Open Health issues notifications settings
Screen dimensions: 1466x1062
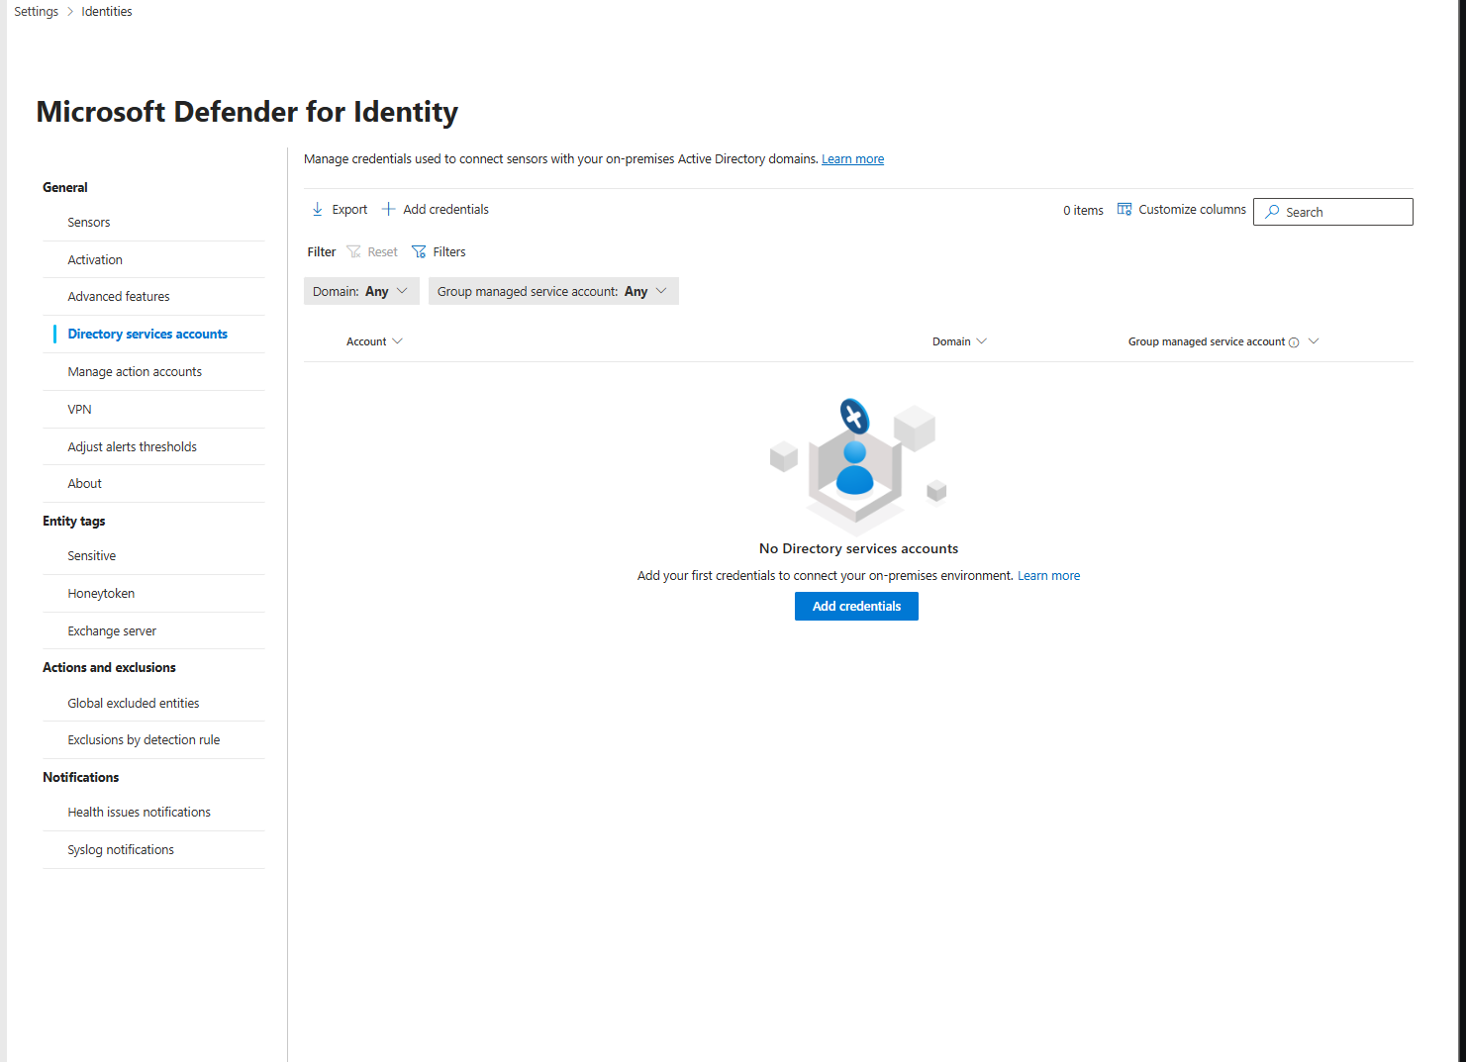139,813
